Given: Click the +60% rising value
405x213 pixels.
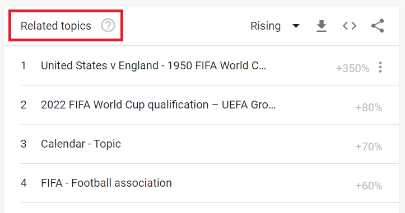Looking at the screenshot, I should [369, 186].
